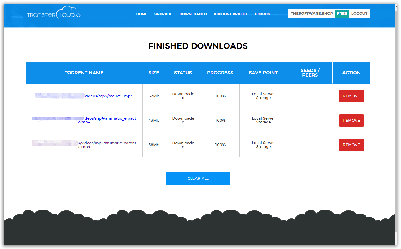Go to the HOME menu item
This screenshot has height=249, width=401.
click(x=142, y=14)
